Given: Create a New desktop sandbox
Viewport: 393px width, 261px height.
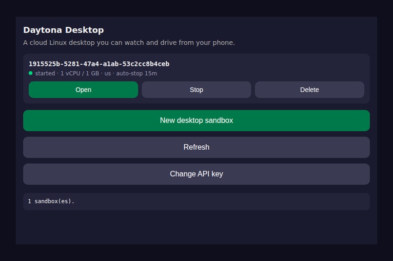Looking at the screenshot, I should [196, 121].
